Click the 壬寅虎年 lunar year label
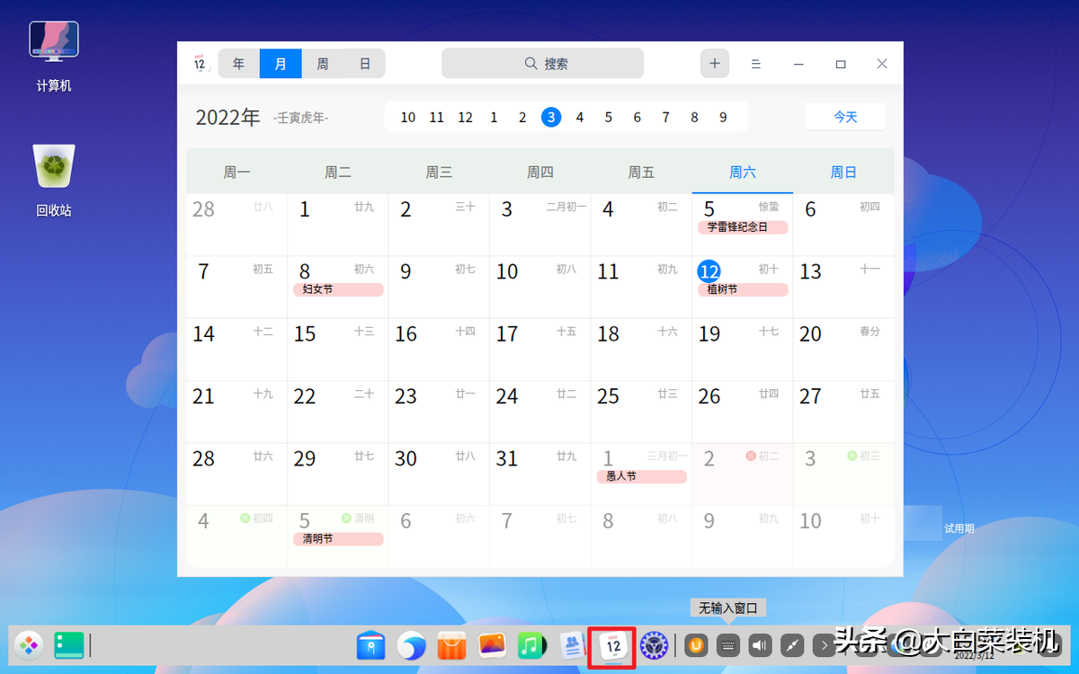This screenshot has height=674, width=1079. 301,118
